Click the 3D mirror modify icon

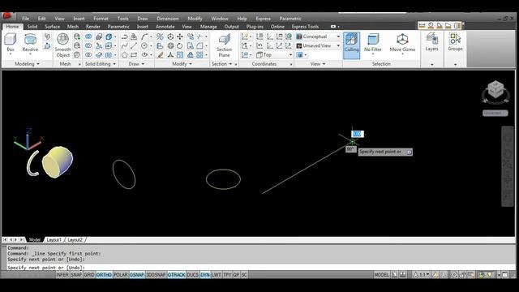[161, 36]
